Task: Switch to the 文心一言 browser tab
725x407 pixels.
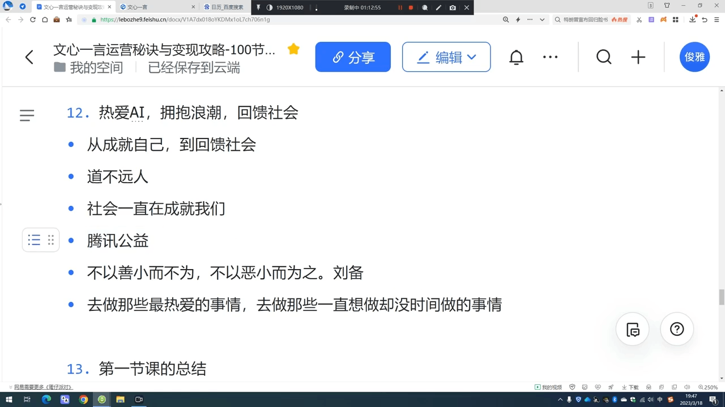Action: [x=154, y=7]
